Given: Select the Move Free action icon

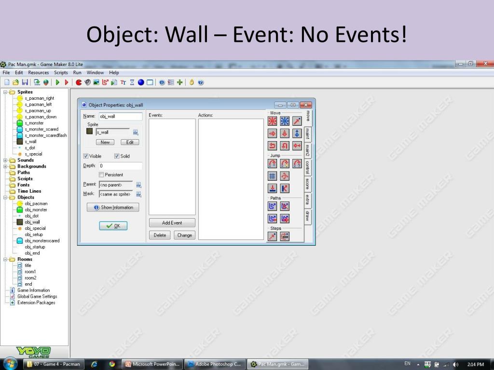Looking at the screenshot, I should 285,121.
